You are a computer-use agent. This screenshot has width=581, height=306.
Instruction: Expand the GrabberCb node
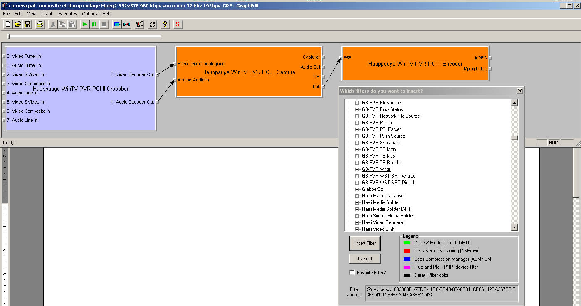point(357,189)
